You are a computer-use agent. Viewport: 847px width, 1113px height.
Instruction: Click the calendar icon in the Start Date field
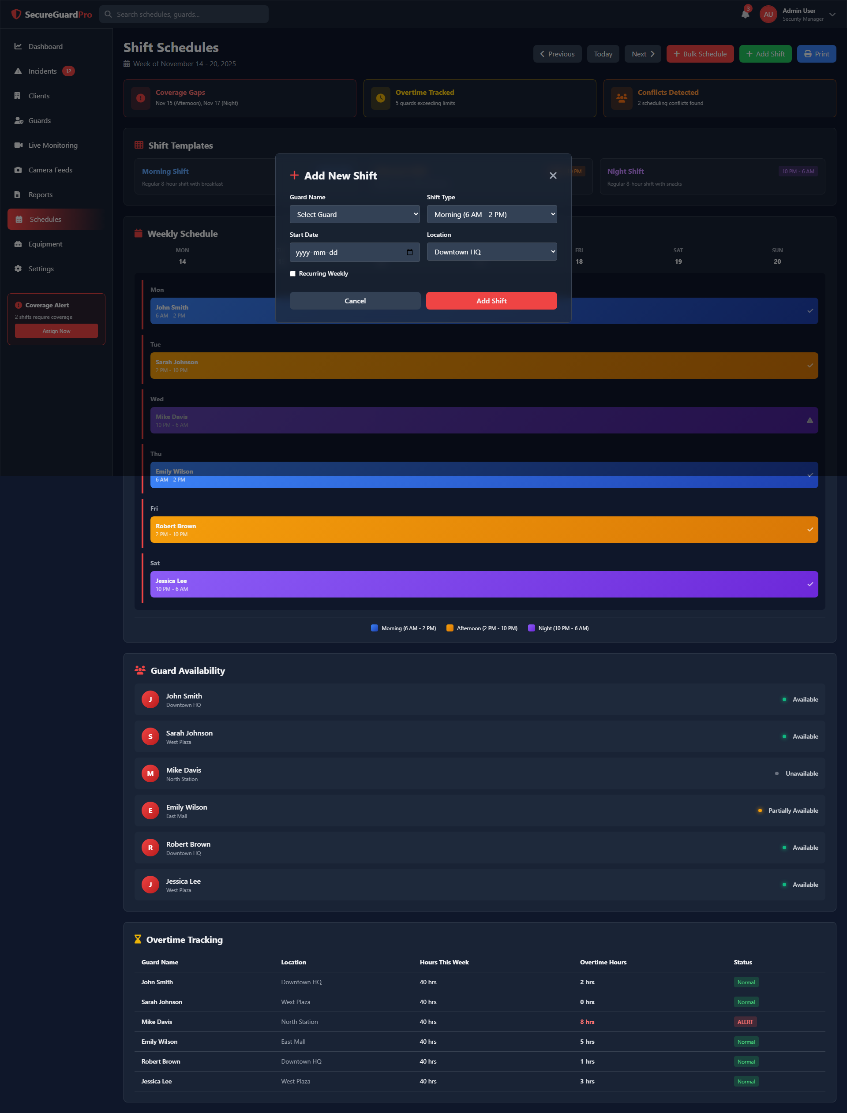[409, 252]
